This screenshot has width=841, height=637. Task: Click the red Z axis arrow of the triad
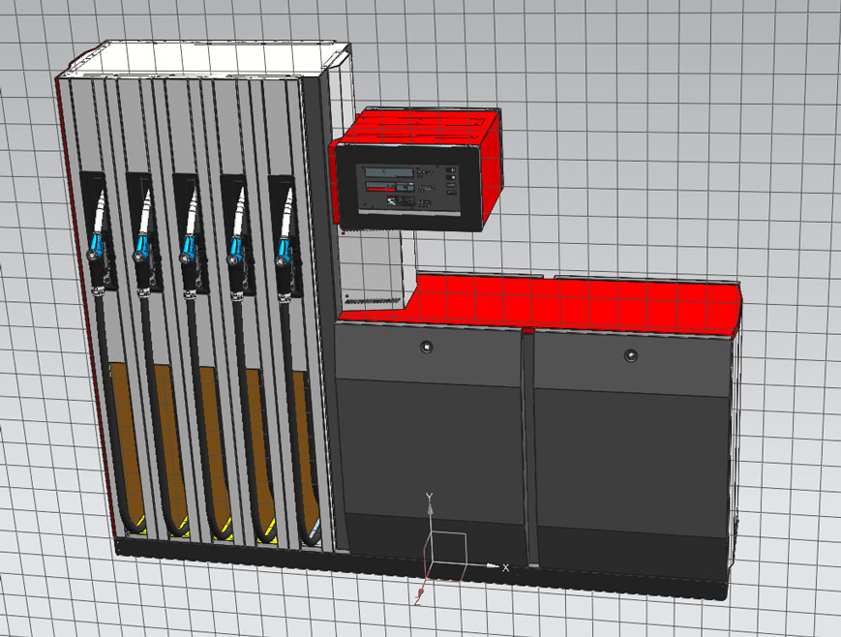[x=419, y=592]
